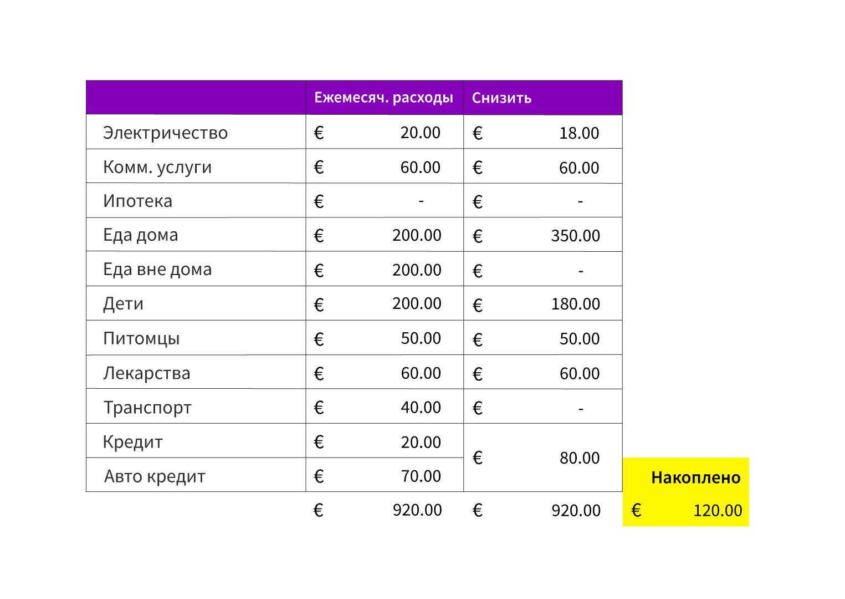The height and width of the screenshot is (599, 845).
Task: Click the yellow "Накоплено" heading
Action: (695, 478)
